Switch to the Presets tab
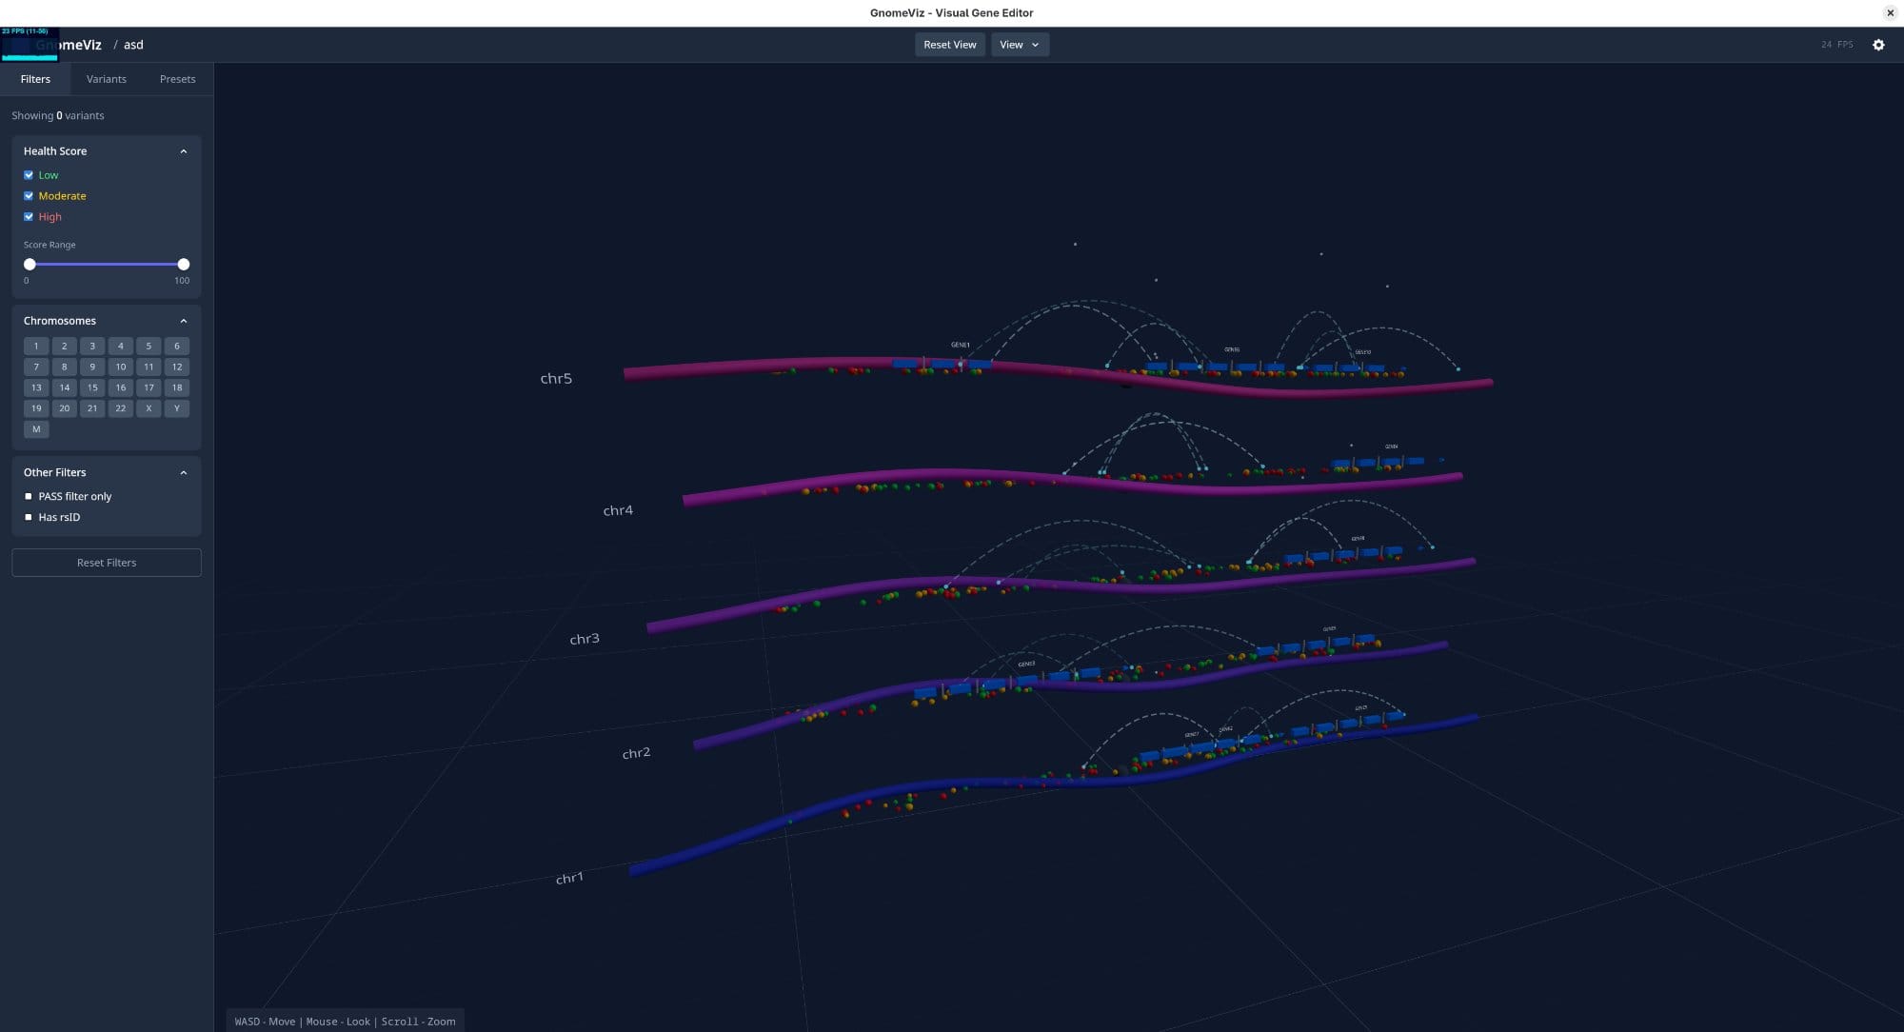 [x=177, y=79]
